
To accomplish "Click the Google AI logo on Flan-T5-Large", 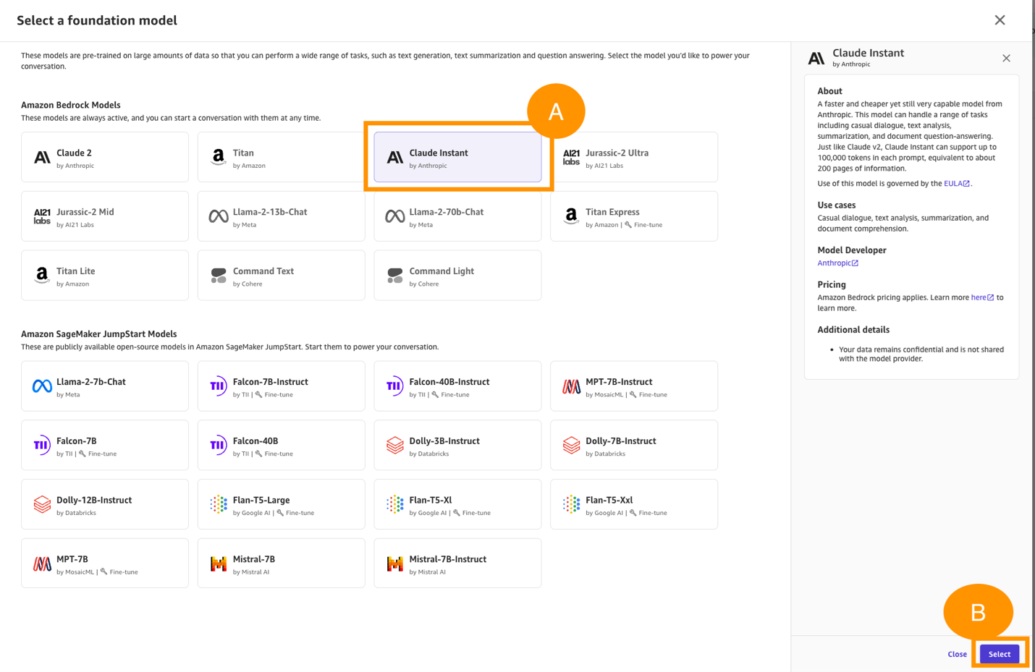I will coord(218,504).
